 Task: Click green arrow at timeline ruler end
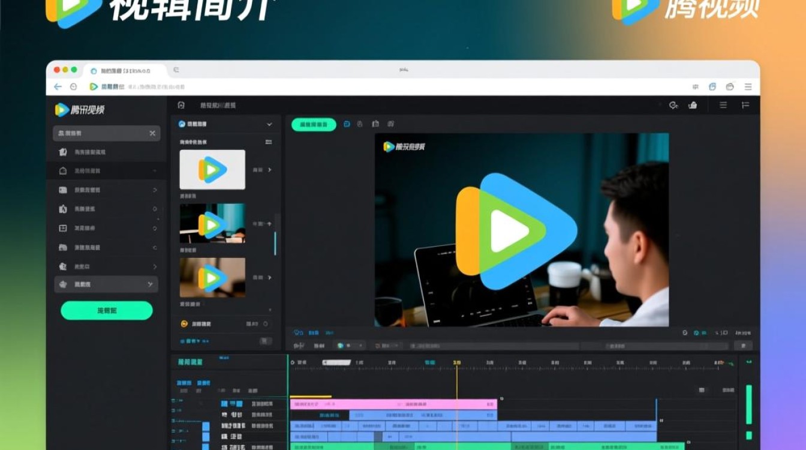tap(732, 363)
